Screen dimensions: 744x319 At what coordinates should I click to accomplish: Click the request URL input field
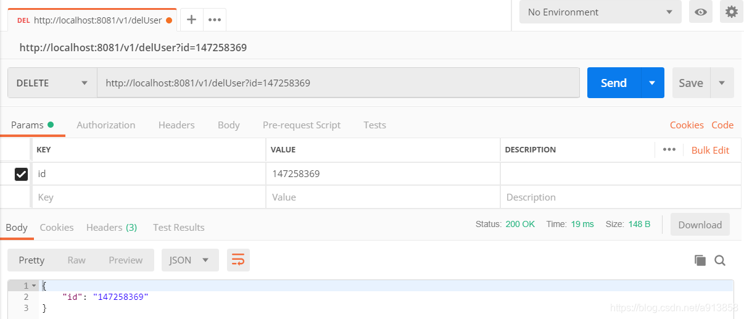338,83
